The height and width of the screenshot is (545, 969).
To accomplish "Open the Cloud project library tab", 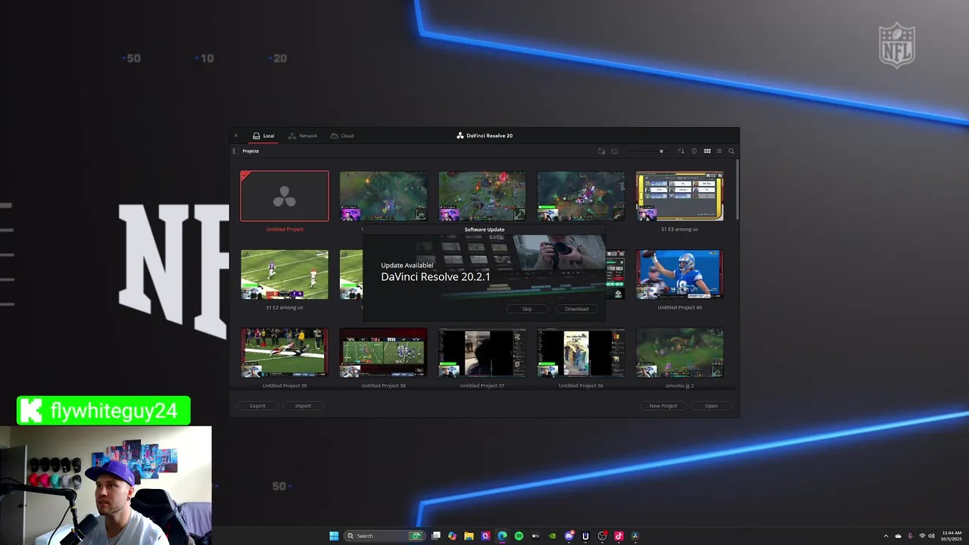I will click(342, 135).
